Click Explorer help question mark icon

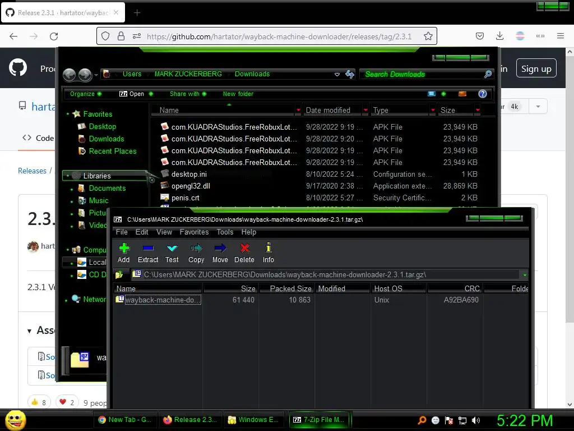[483, 94]
